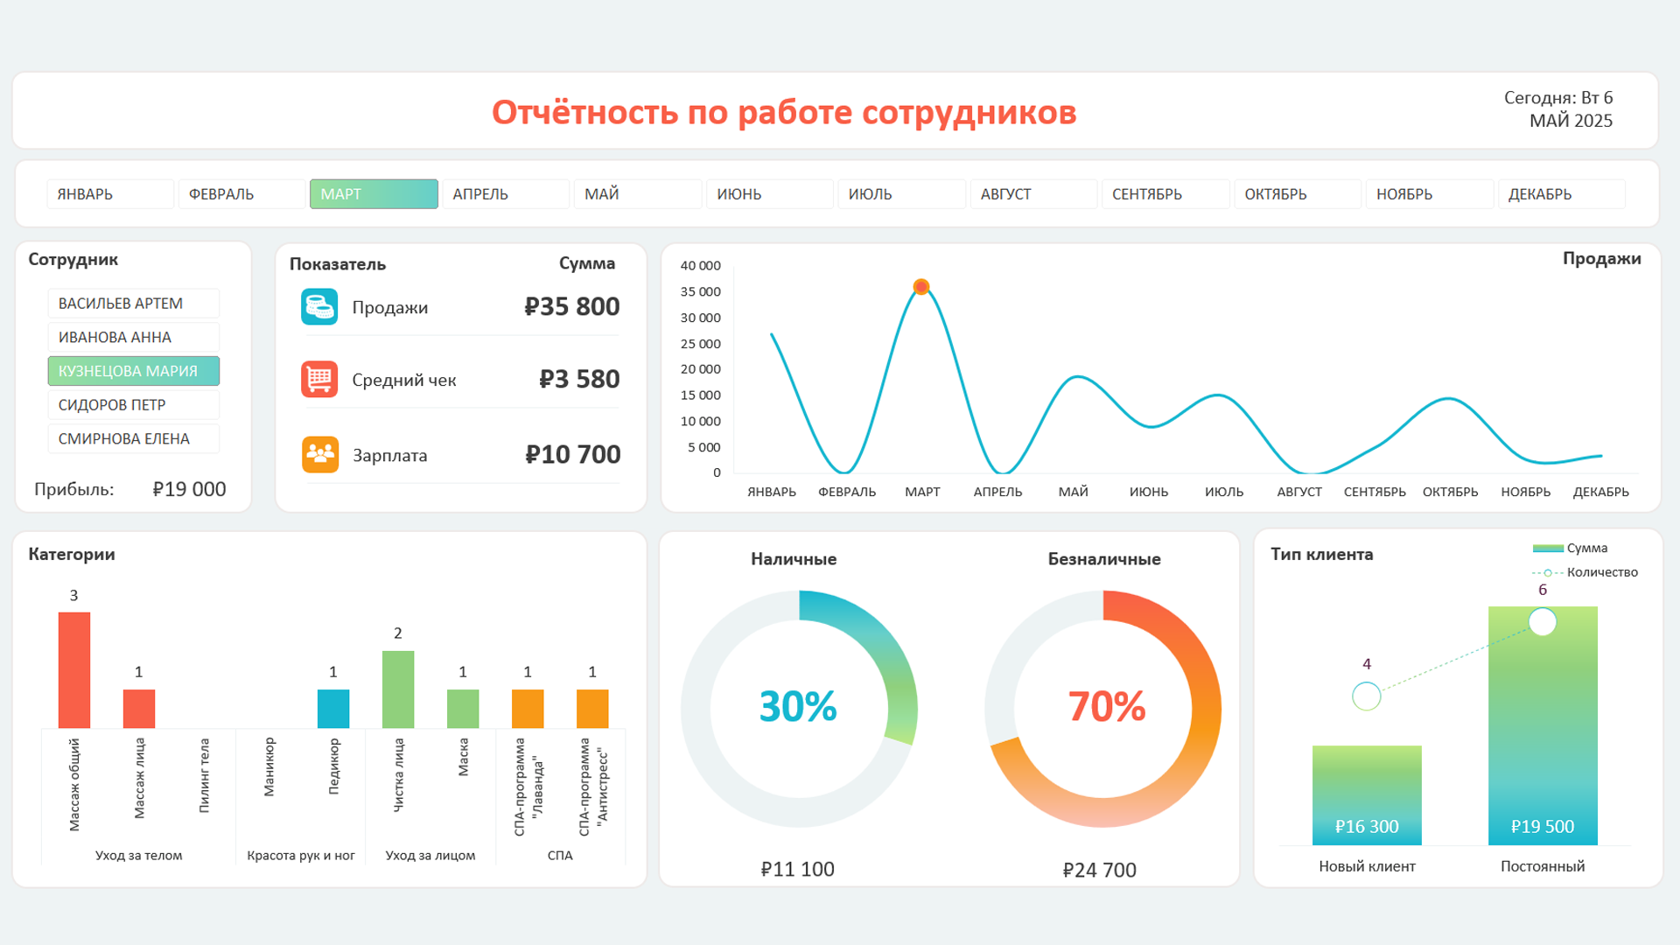Click the orange СПА-программа "Лаванда" bar

point(528,709)
